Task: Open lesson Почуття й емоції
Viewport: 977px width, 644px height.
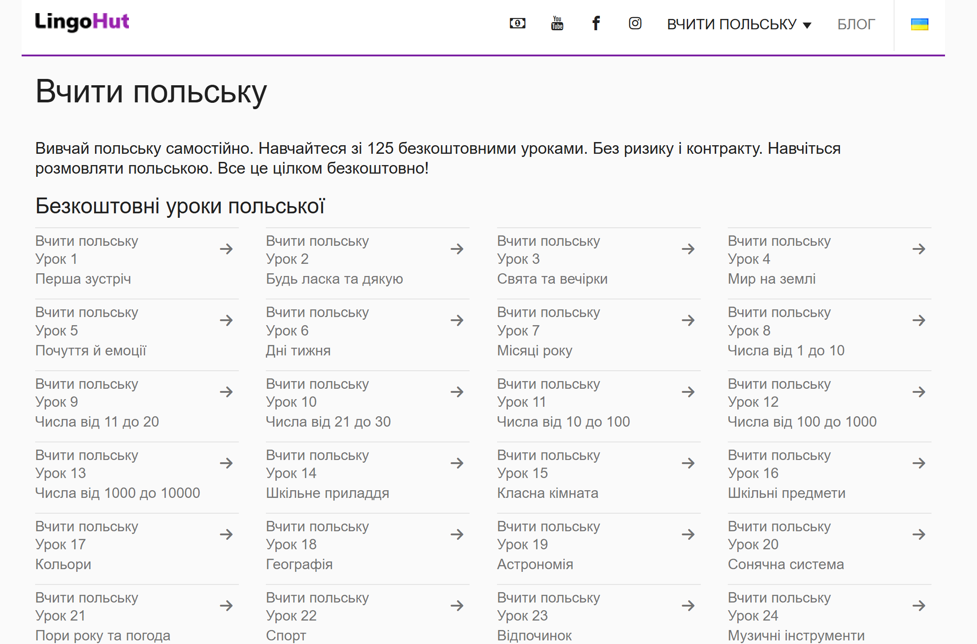Action: (x=91, y=350)
